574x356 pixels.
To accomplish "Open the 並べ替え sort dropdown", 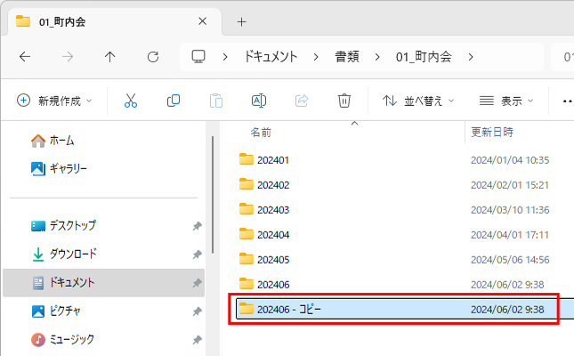I will pos(418,101).
